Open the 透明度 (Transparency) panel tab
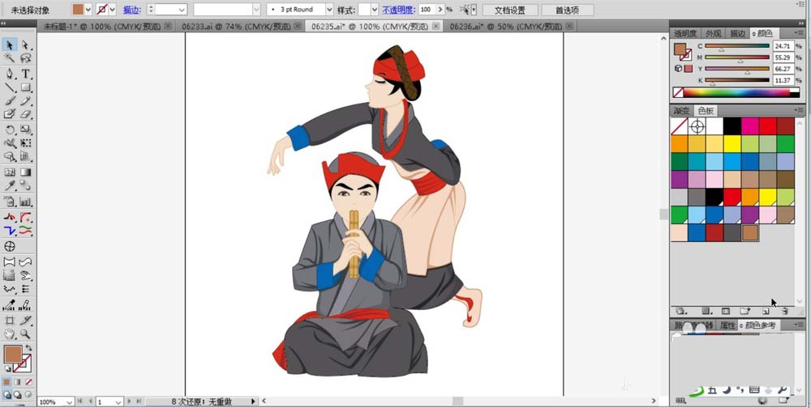This screenshot has height=408, width=811. click(685, 33)
